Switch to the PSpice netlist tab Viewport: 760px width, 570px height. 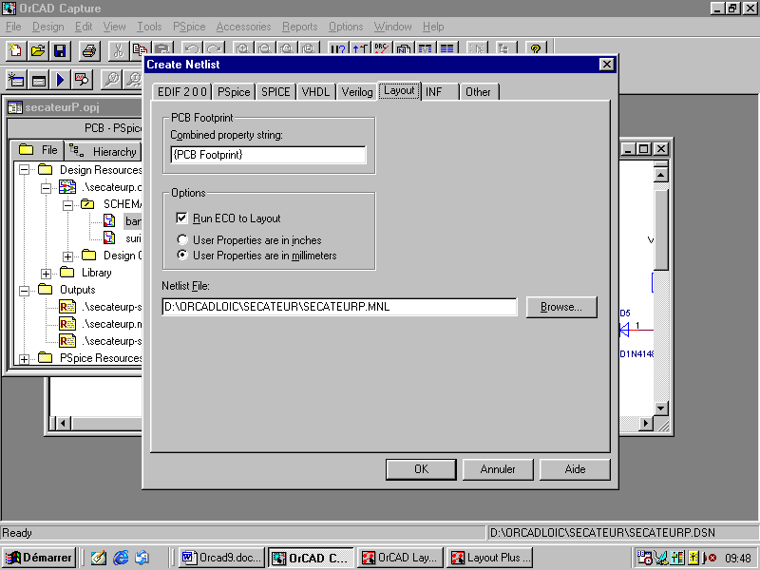pyautogui.click(x=234, y=91)
